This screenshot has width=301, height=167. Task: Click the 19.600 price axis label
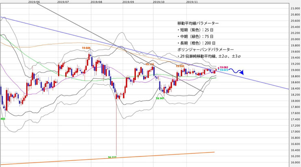point(295,52)
